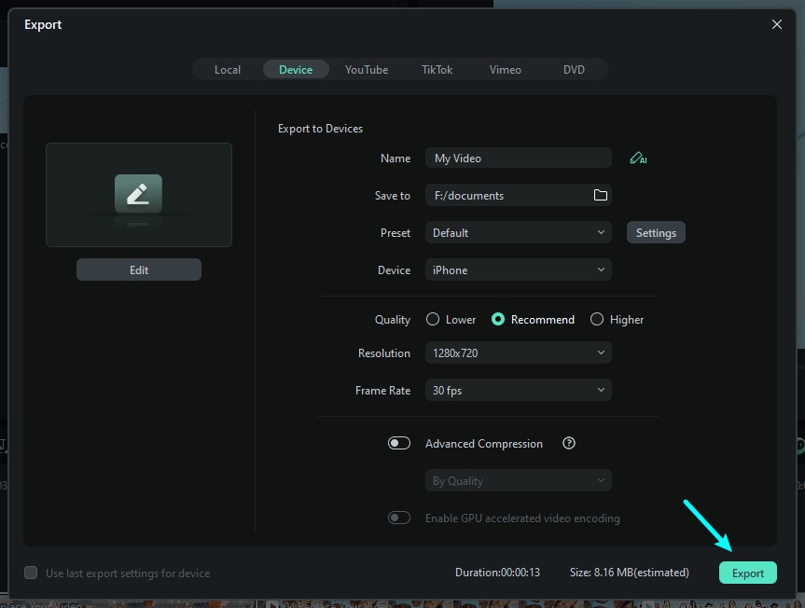Open the Local export tab

227,69
